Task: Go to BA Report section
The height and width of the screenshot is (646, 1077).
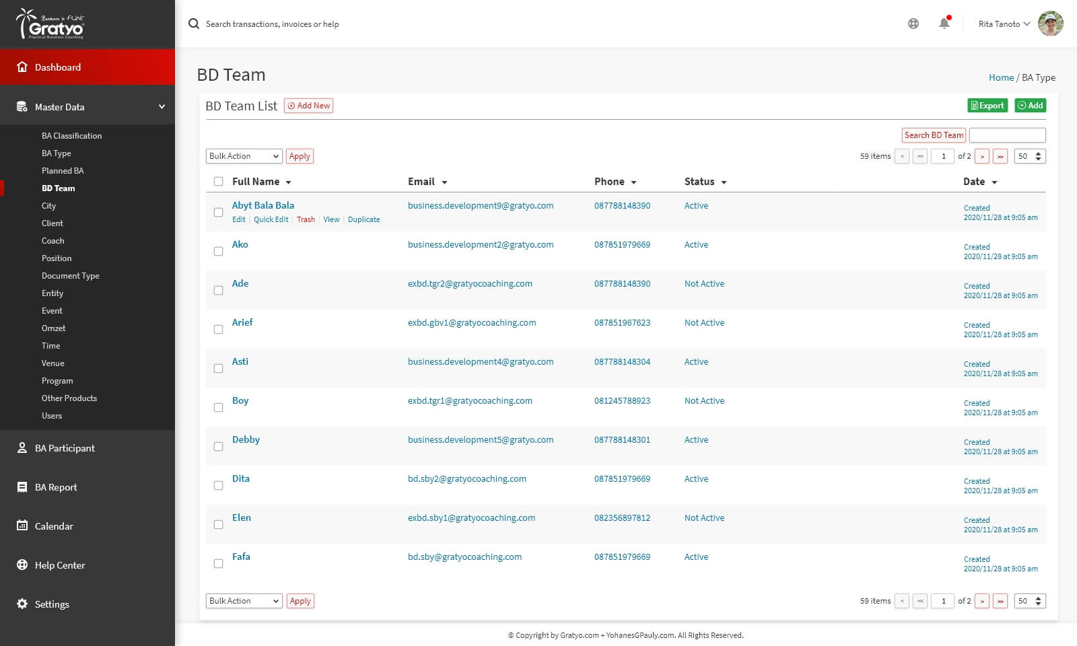Action: pyautogui.click(x=56, y=487)
